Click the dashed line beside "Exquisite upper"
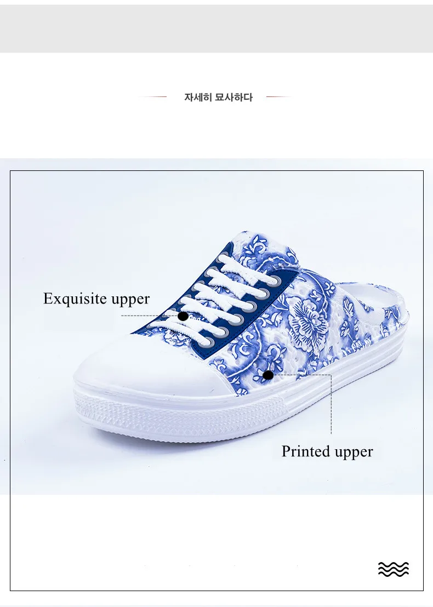433x607 pixels. point(149,316)
